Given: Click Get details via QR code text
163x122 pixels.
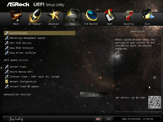Looking at the screenshot, I should click(x=130, y=98).
